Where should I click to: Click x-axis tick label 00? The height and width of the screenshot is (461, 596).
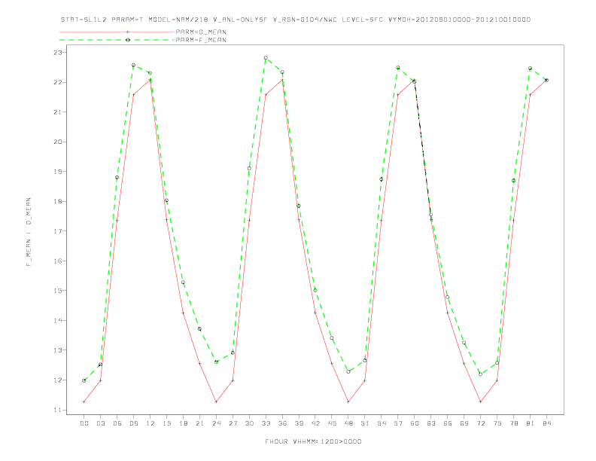84,423
